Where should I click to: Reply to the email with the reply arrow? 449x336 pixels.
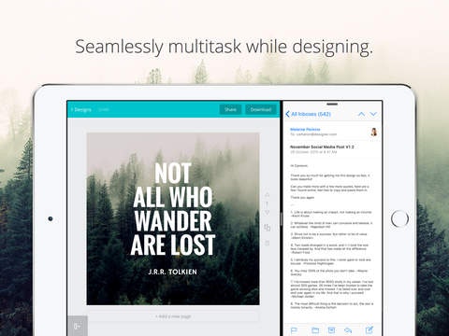pyautogui.click(x=348, y=330)
